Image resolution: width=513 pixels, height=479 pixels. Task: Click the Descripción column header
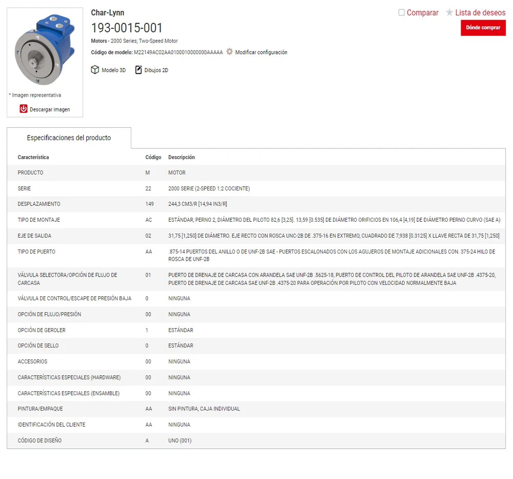coord(182,157)
